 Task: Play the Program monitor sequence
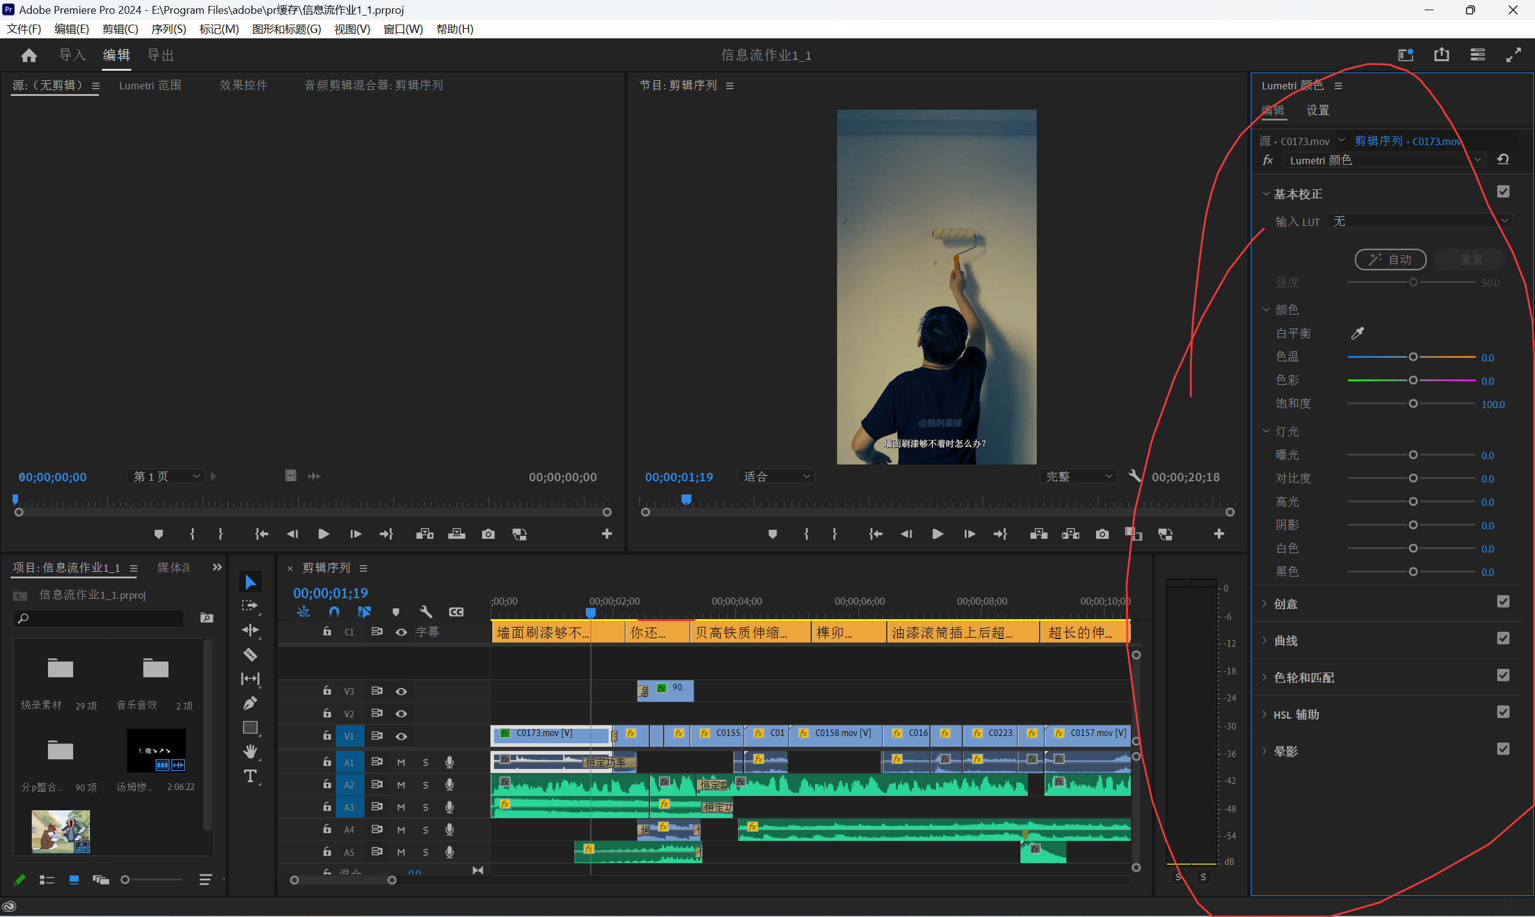point(937,534)
